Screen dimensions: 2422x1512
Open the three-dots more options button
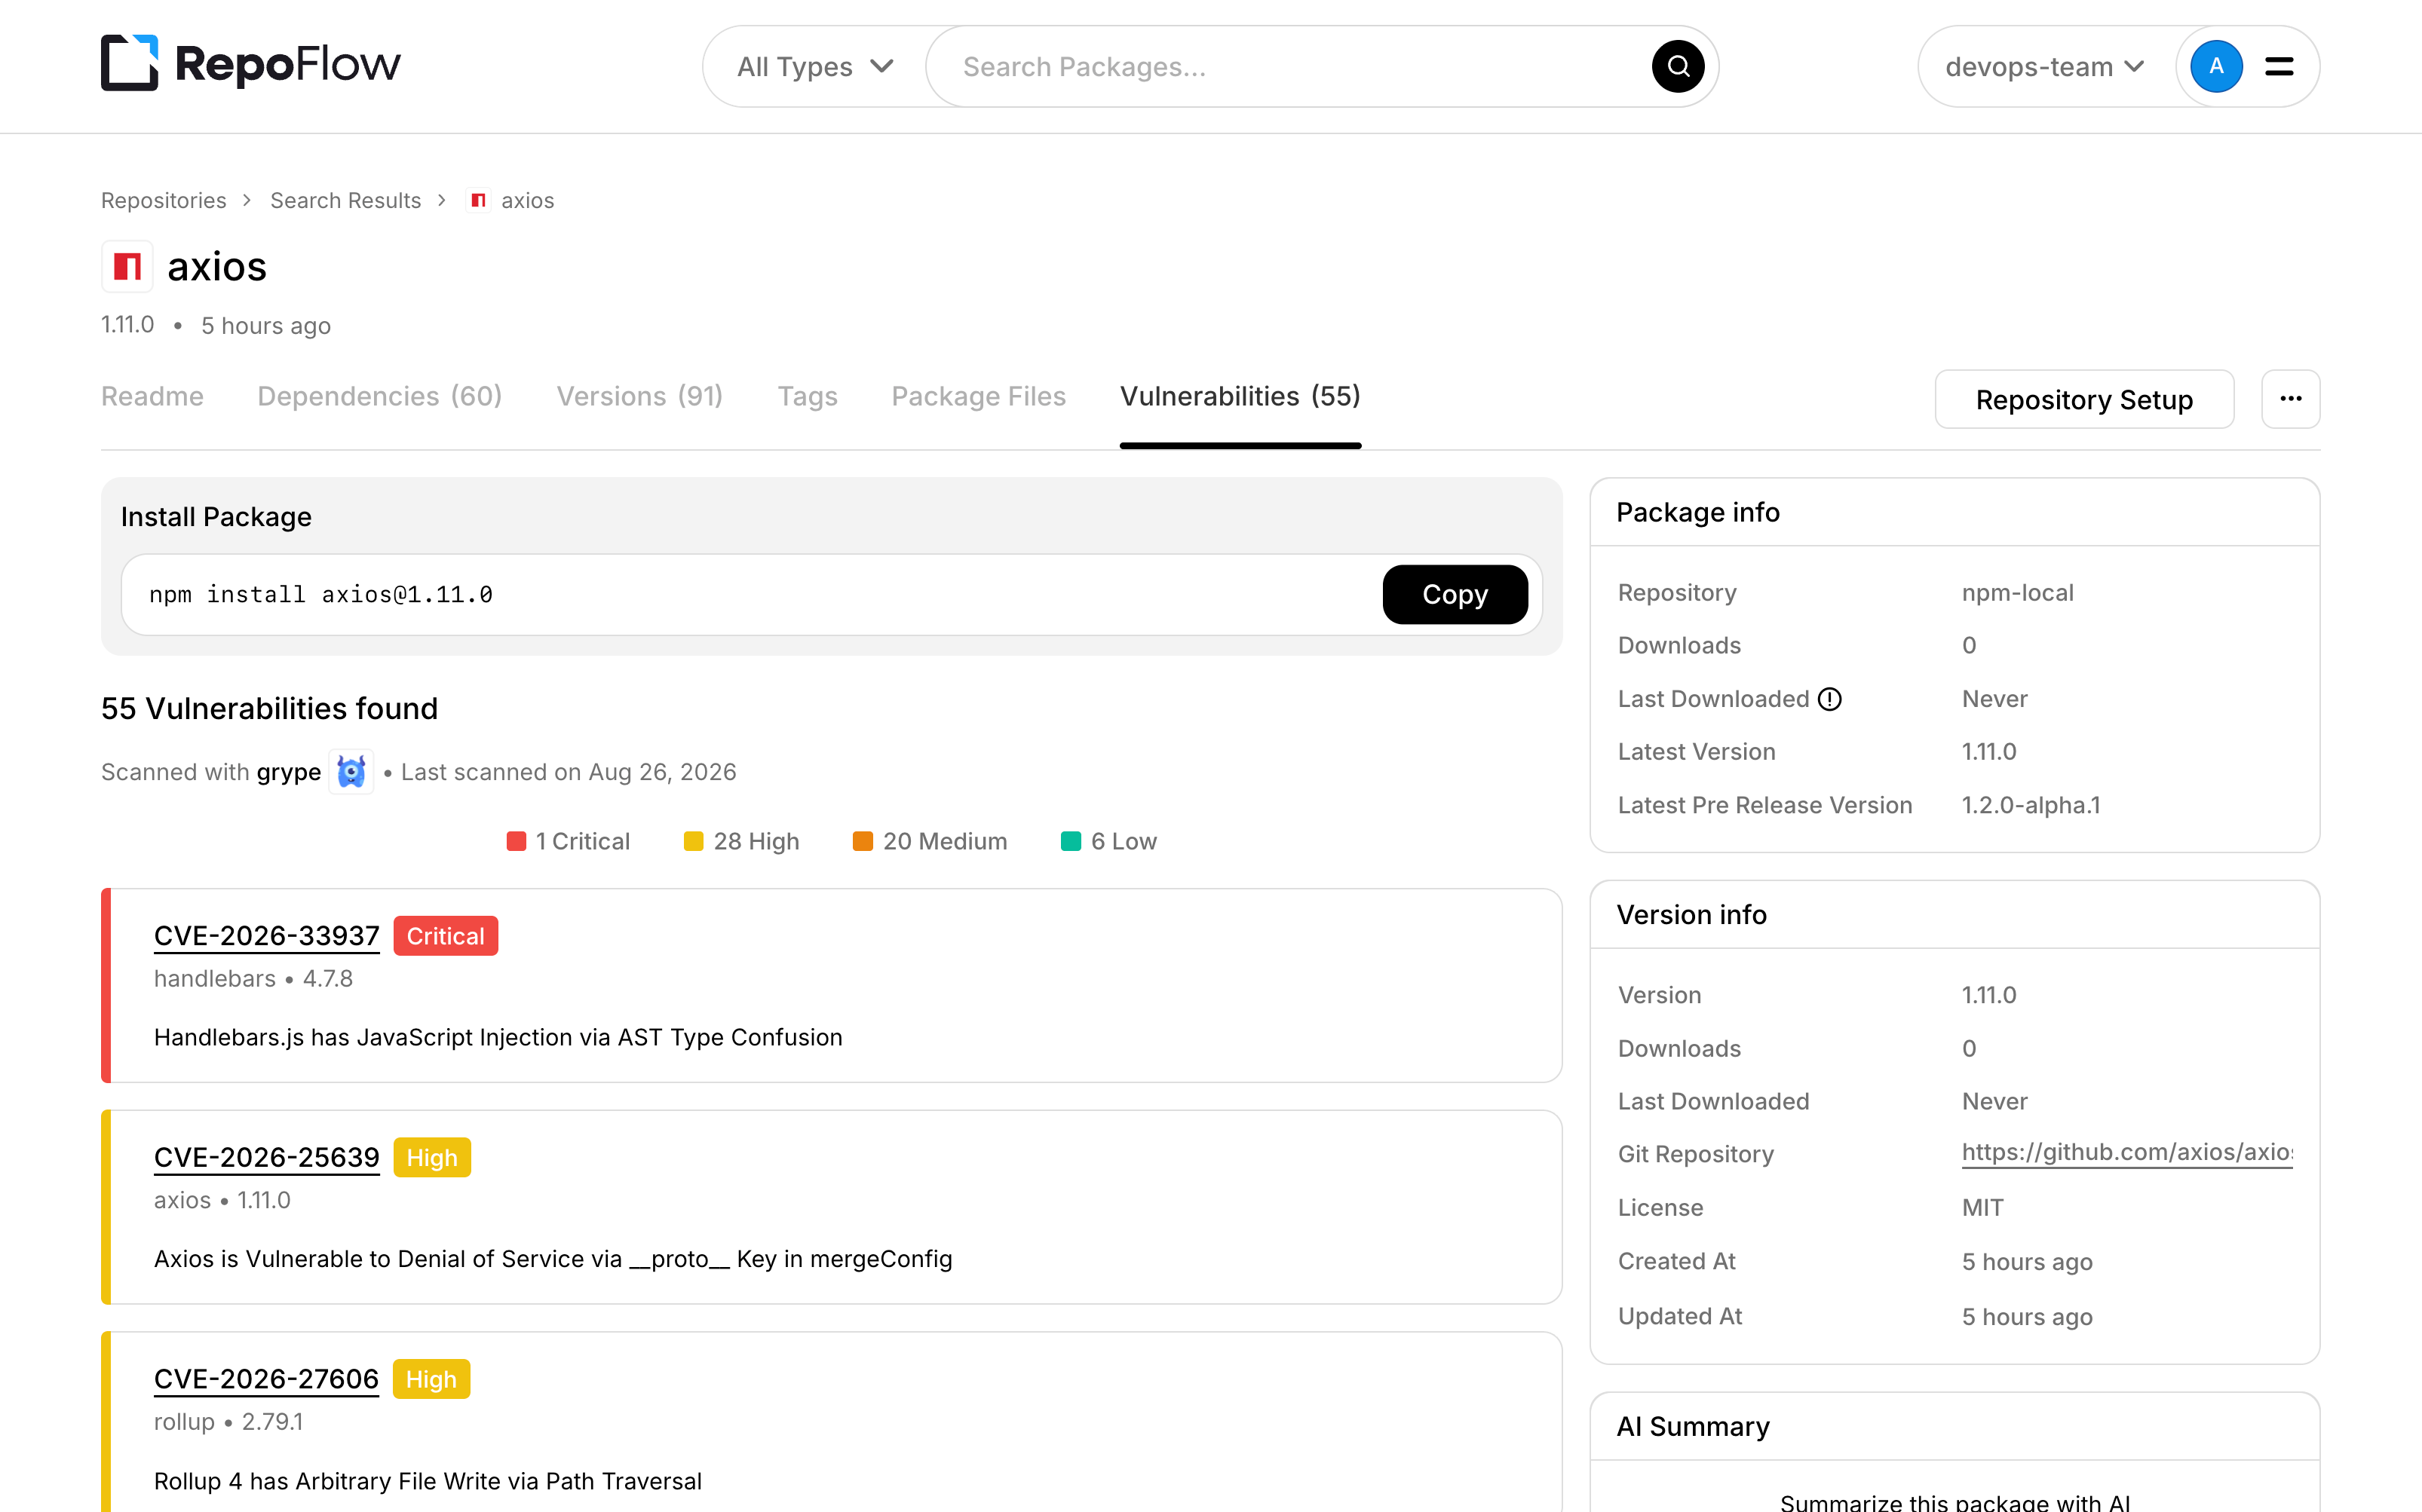click(2290, 399)
